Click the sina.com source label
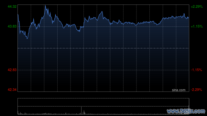The height and width of the screenshot is (116, 207). point(179,90)
